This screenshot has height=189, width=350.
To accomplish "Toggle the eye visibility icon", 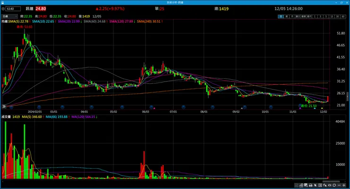I will coord(330,185).
